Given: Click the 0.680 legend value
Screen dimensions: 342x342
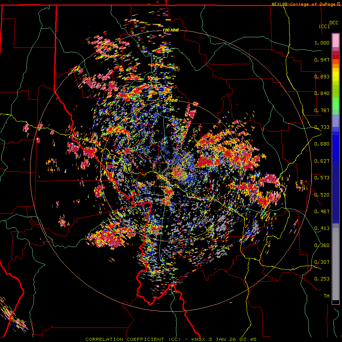Looking at the screenshot, I should pos(322,144).
